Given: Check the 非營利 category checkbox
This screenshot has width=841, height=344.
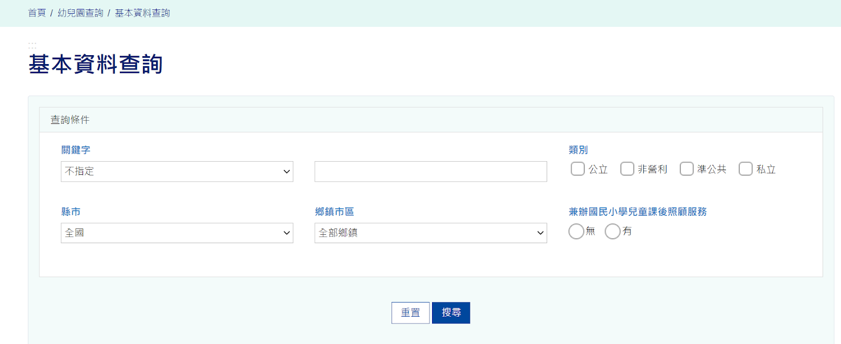Looking at the screenshot, I should pyautogui.click(x=627, y=169).
